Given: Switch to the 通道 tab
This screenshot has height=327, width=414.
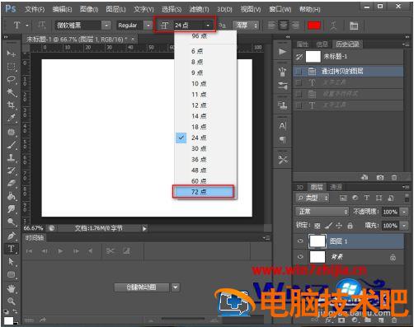Looking at the screenshot, I should (336, 187).
